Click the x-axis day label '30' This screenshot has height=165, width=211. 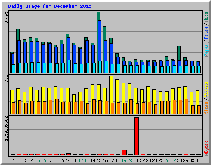(x=192, y=160)
